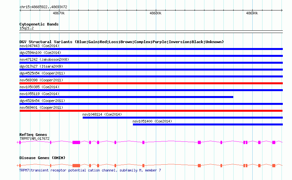Viewport: 292px width, 180px height.
Task: Click the 48690k ruler label
Action: (x=252, y=13)
